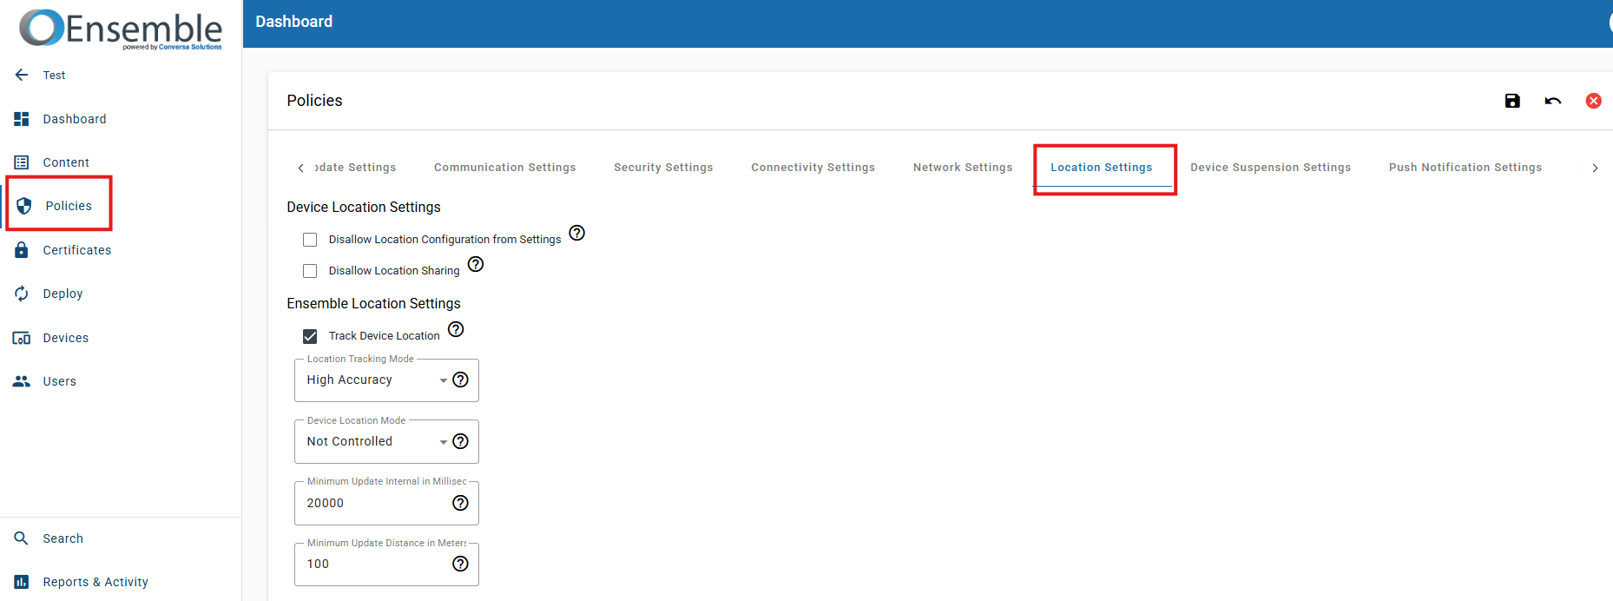
Task: Open help for Minimum Update Distance field
Action: (461, 564)
